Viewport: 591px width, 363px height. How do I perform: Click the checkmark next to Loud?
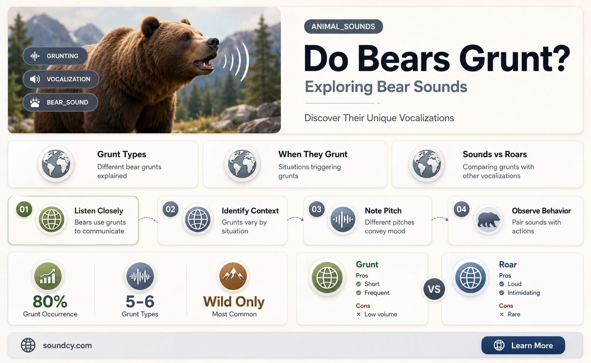pyautogui.click(x=502, y=284)
